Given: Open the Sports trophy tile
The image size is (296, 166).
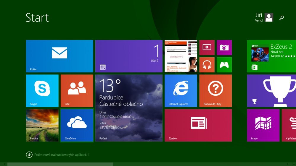Looking at the screenshot, I should 271,91.
